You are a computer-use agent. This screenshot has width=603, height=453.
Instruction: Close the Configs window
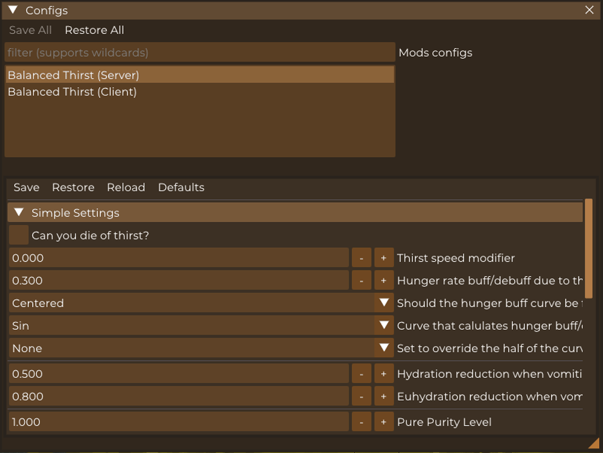click(x=589, y=10)
